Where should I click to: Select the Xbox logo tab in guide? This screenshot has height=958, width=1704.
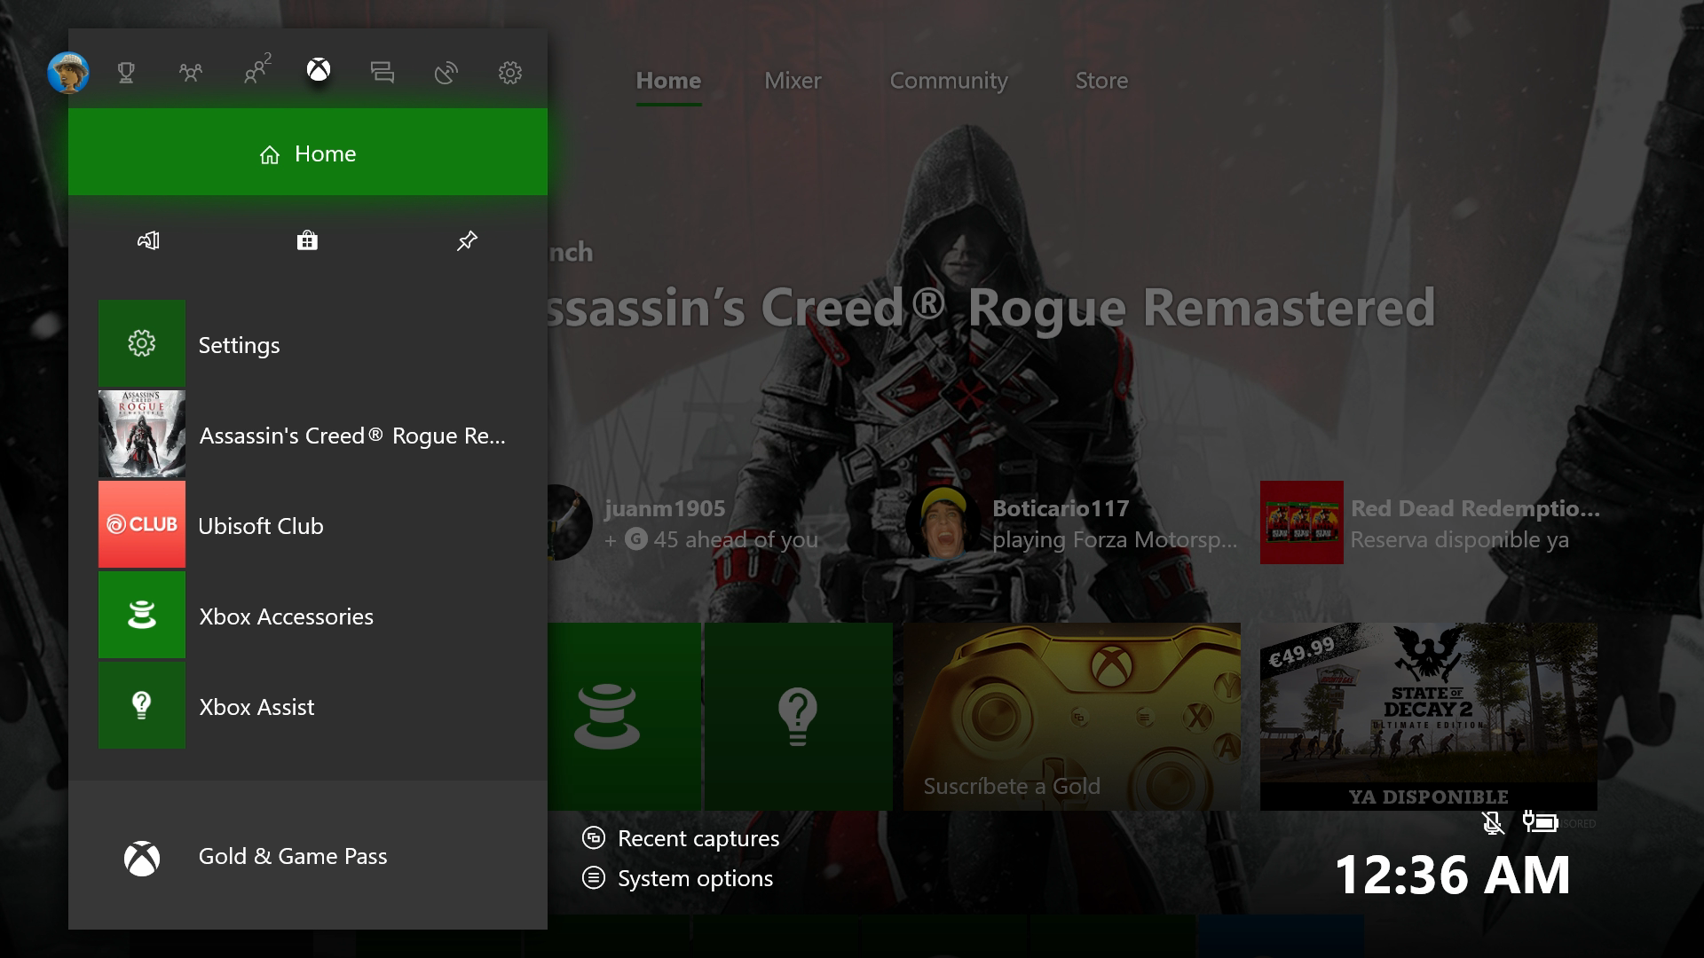pos(319,70)
